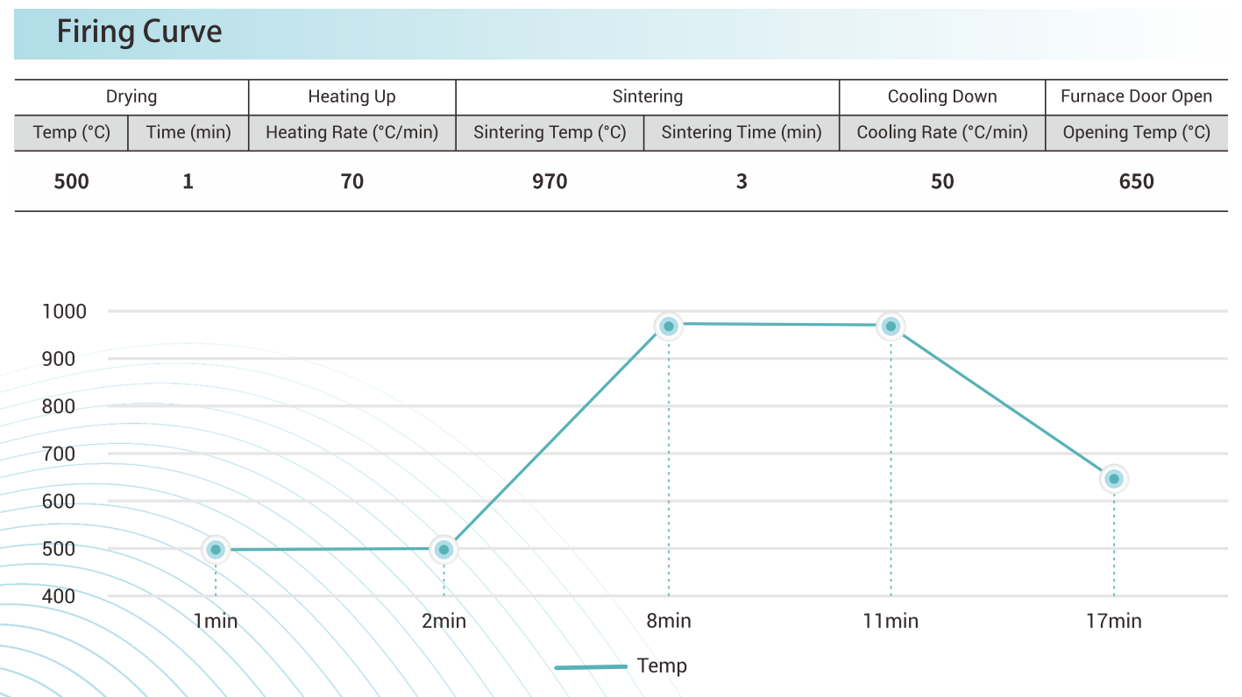This screenshot has width=1242, height=697.
Task: Click the drying Temp value 500
Action: click(x=71, y=182)
